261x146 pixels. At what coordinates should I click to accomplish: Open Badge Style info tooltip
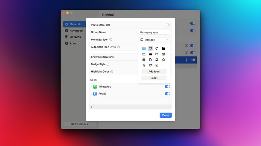click(x=108, y=64)
